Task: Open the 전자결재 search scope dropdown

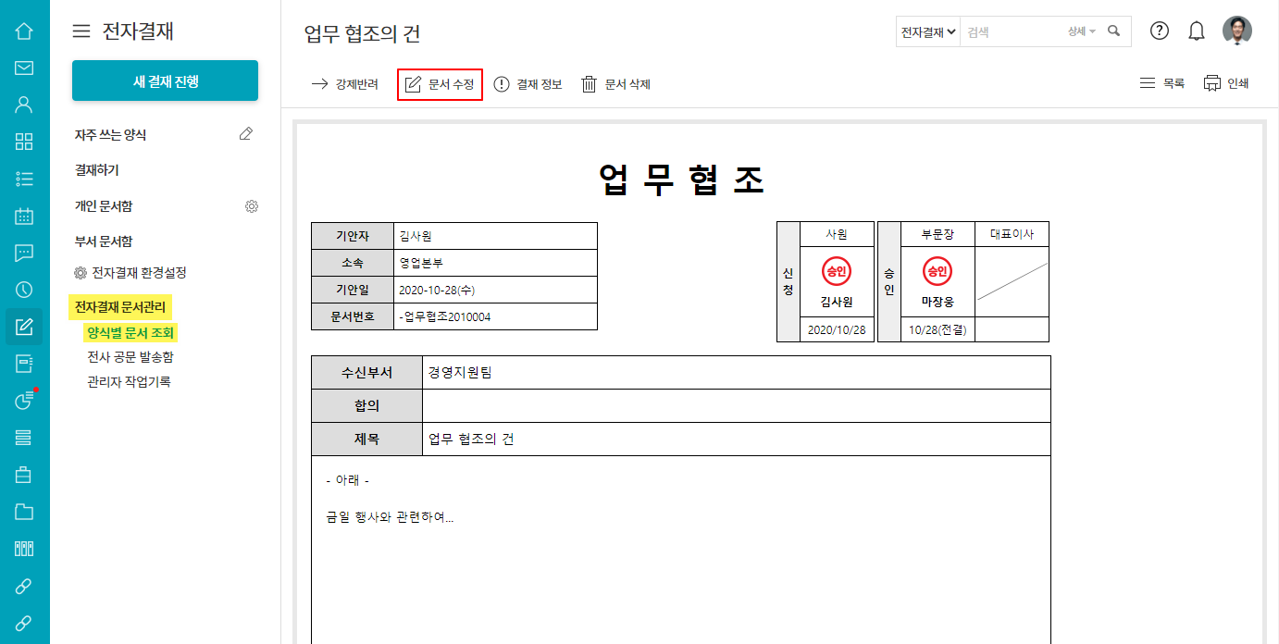Action: tap(928, 31)
